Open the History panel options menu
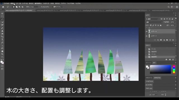Screen dimensions: 179x100 pyautogui.click(x=176, y=45)
